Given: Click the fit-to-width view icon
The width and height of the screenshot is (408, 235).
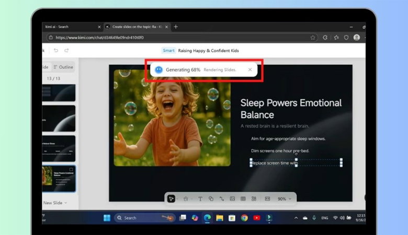Looking at the screenshot, I should pos(267,199).
